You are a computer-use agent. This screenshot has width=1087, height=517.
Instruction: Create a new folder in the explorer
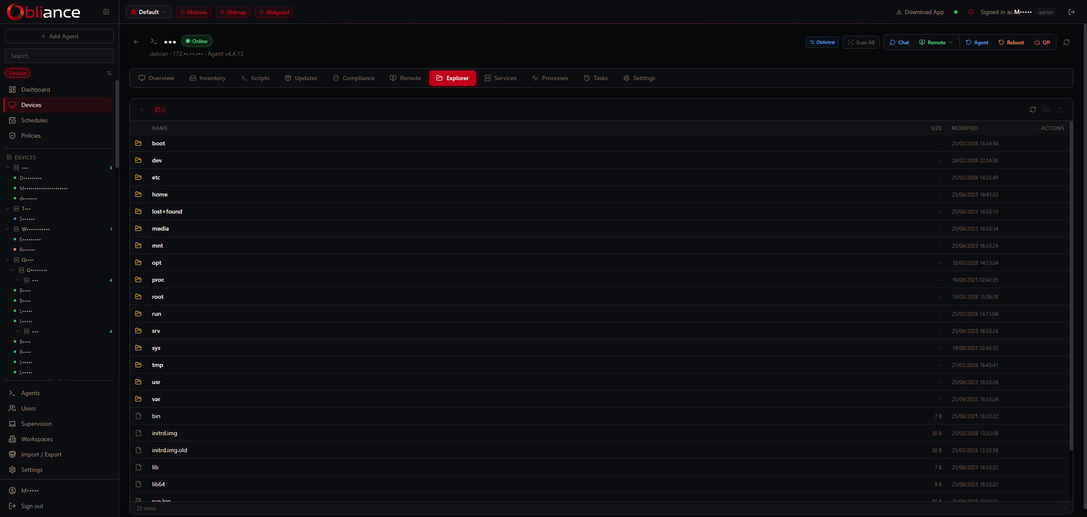(x=1047, y=110)
